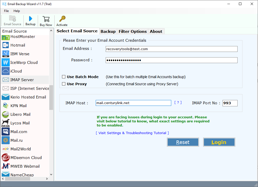
Task: Select the iCloud source icon
Action: click(x=6, y=71)
